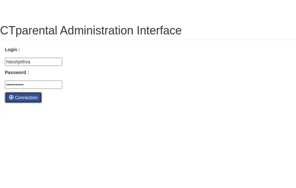
Task: Click the masked password dots
Action: tap(15, 85)
